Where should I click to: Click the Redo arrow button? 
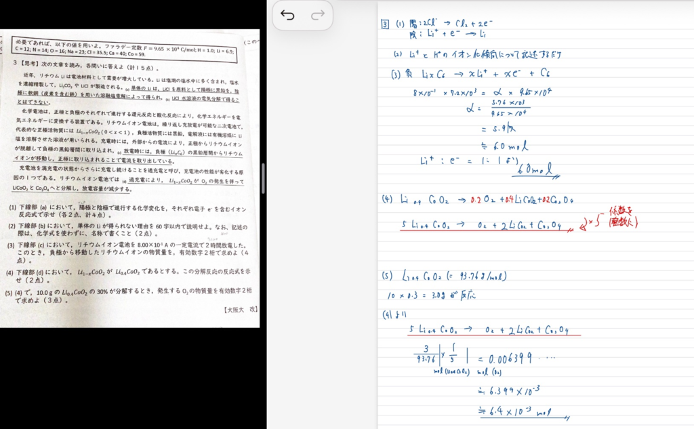click(317, 15)
